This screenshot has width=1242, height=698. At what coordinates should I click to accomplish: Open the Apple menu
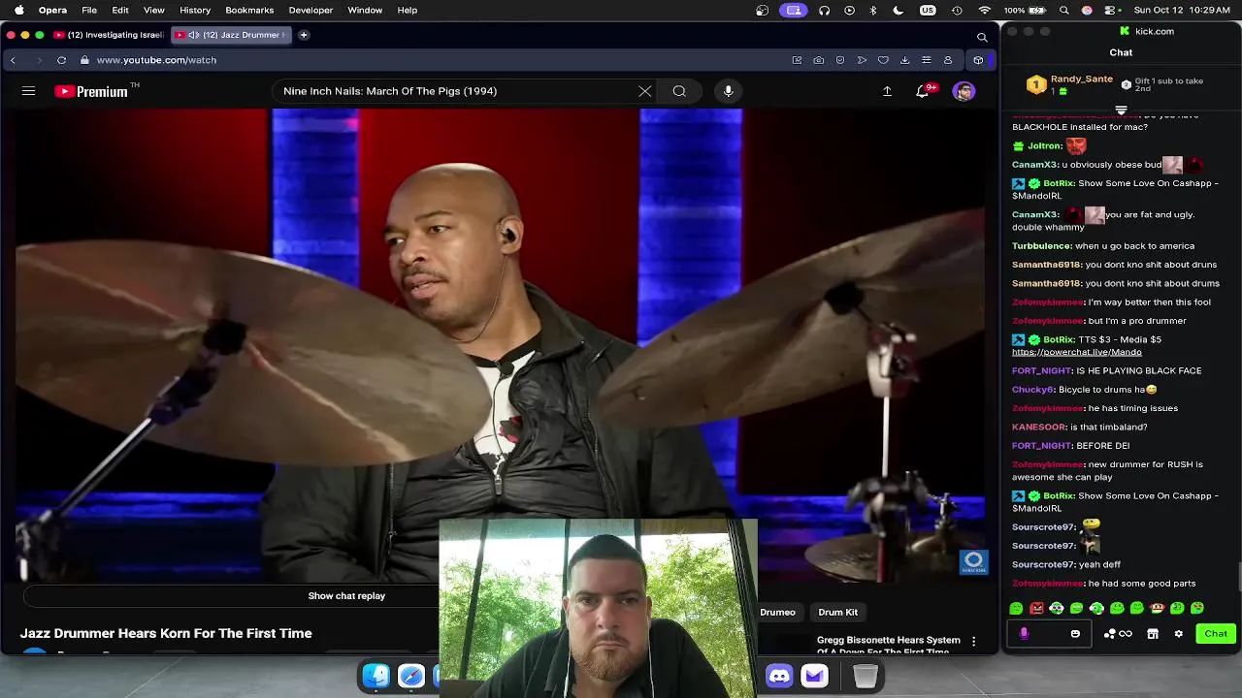(18, 10)
